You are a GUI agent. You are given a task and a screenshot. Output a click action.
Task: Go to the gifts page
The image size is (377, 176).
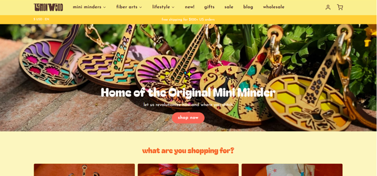pyautogui.click(x=209, y=7)
